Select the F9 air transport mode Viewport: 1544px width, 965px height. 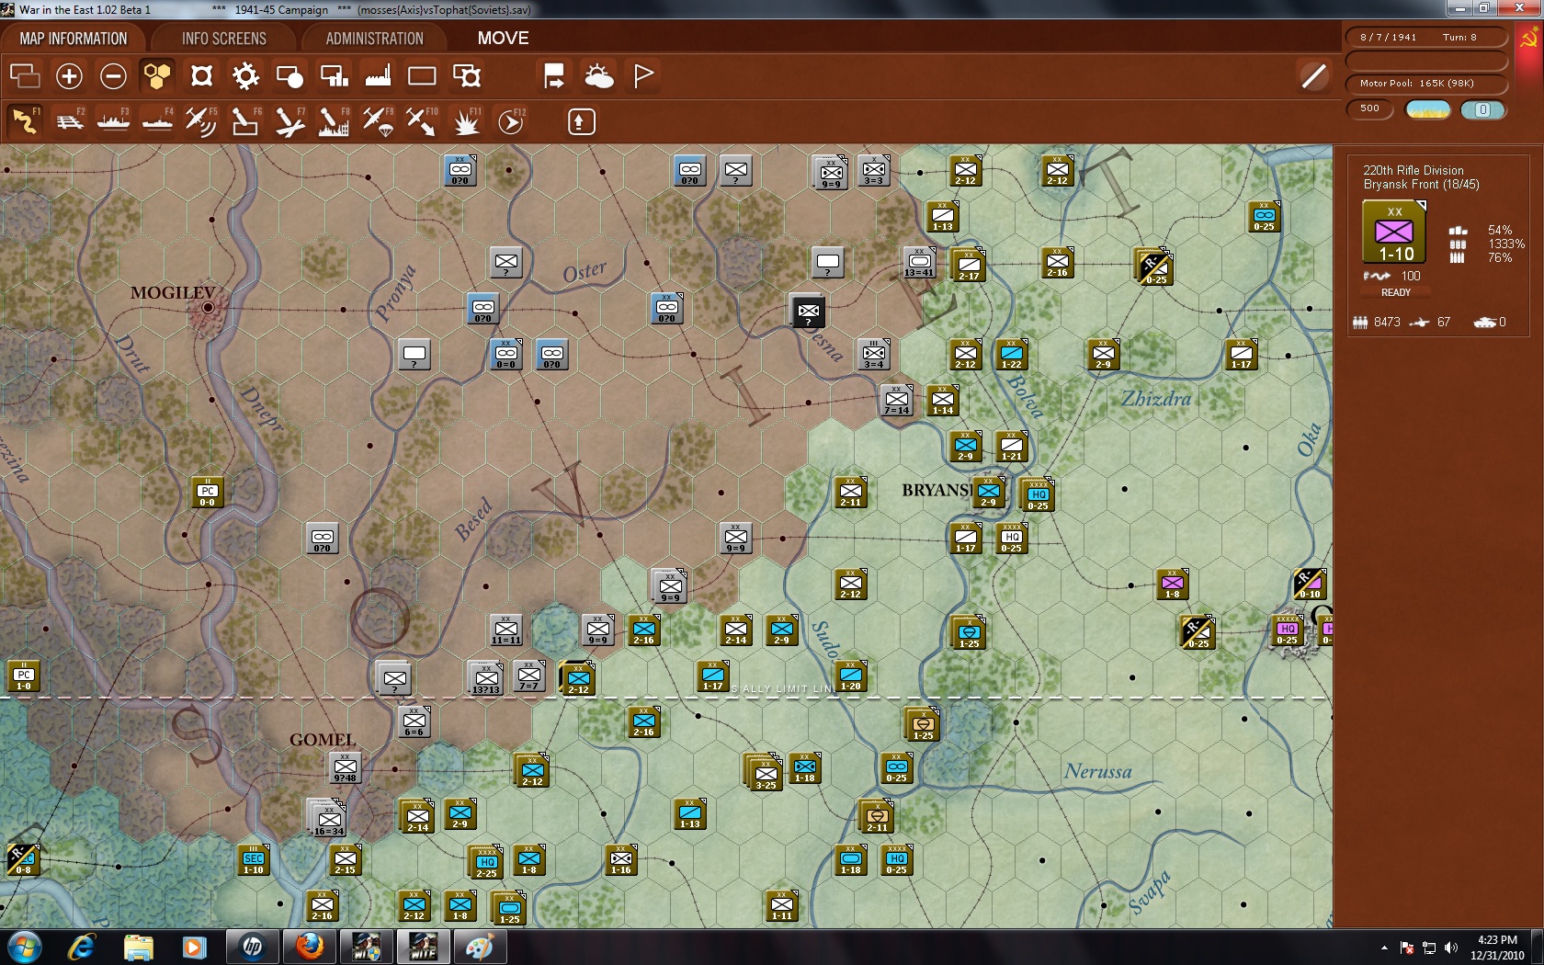[x=378, y=120]
